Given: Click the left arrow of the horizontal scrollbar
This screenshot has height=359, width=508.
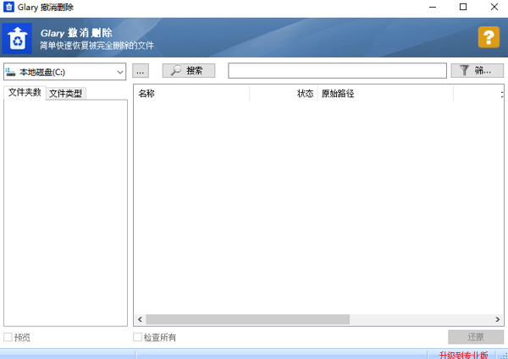Looking at the screenshot, I should coord(140,320).
